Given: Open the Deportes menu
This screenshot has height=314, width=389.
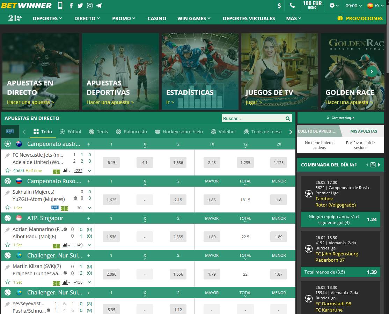Looking at the screenshot, I should (x=47, y=18).
